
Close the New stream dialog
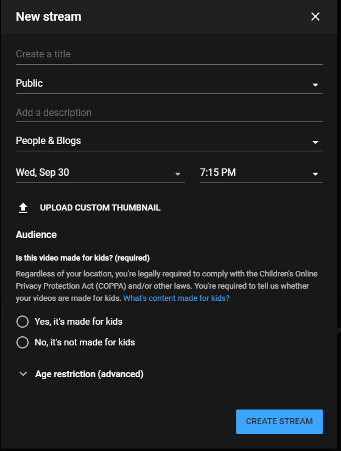315,16
